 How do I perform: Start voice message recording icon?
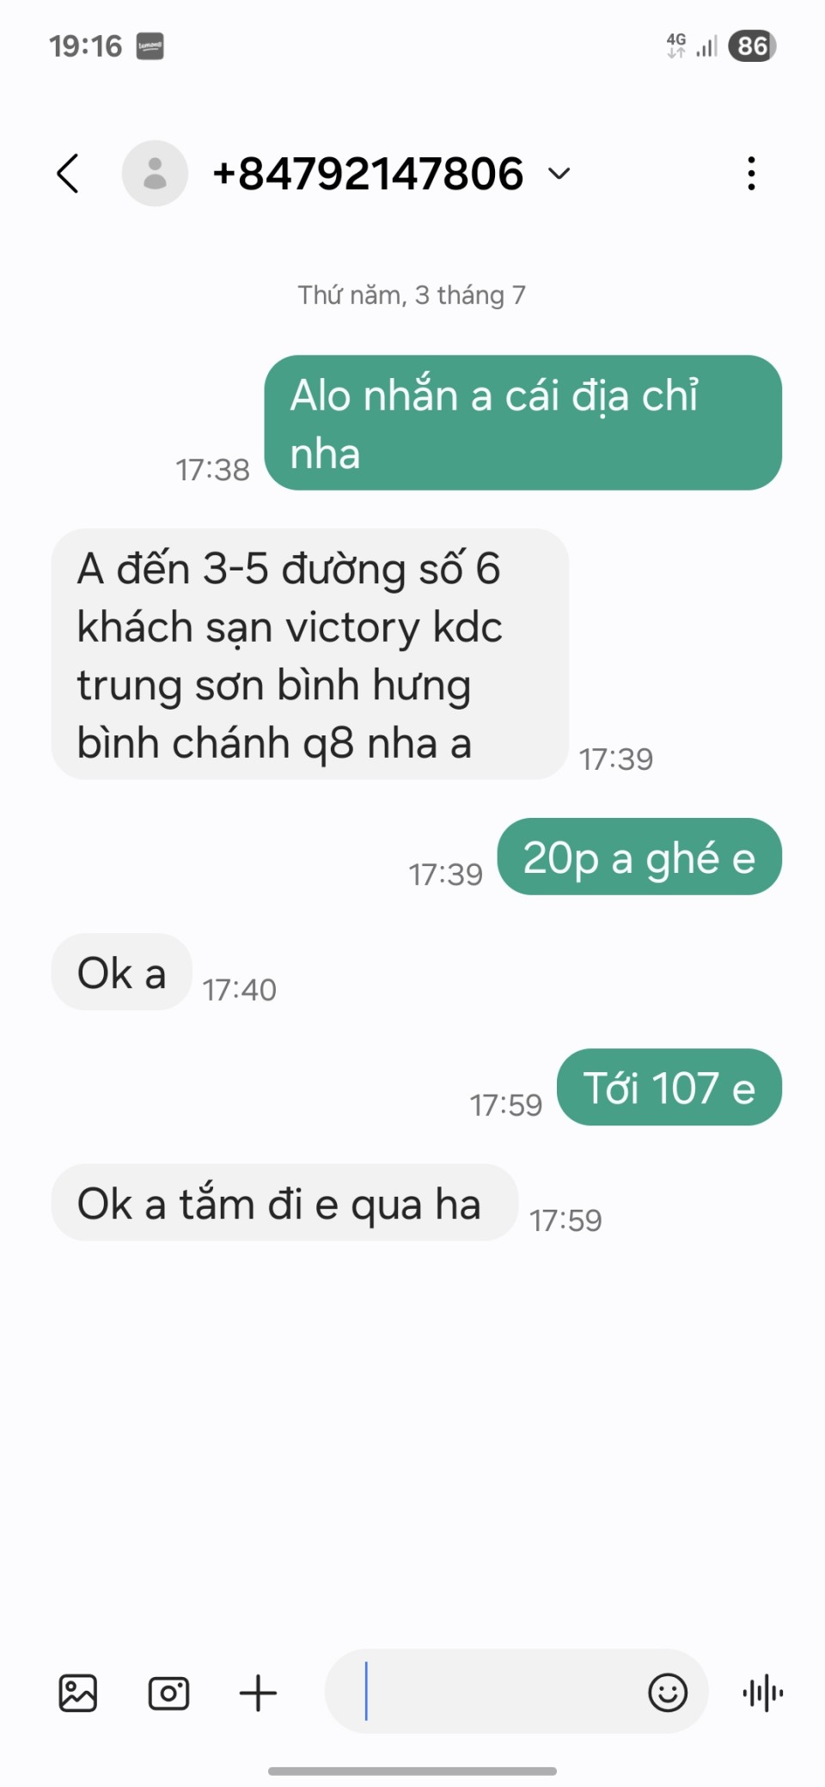[763, 1693]
